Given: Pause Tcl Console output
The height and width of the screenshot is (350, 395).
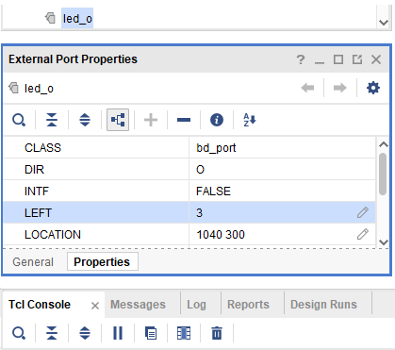Looking at the screenshot, I should (118, 333).
